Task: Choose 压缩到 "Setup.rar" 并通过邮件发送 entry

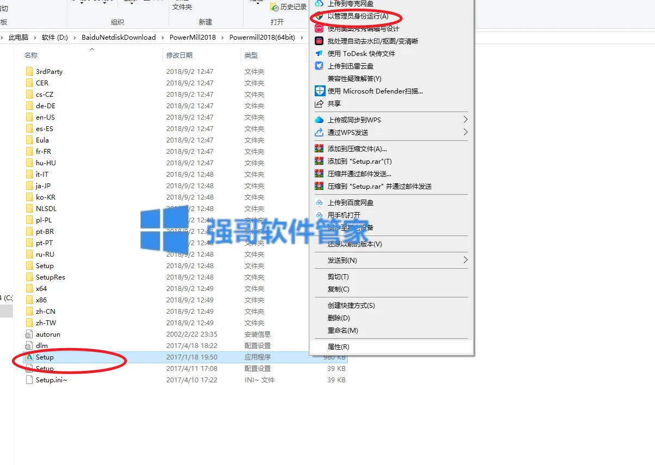Action: [x=379, y=186]
